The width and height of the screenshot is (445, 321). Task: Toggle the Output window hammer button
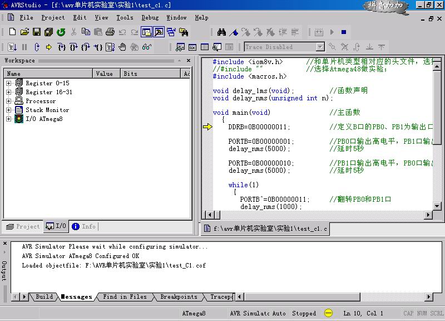(159, 32)
